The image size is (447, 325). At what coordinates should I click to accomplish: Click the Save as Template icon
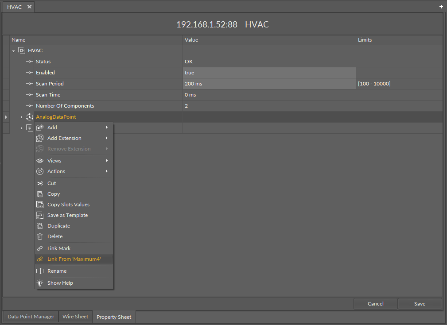[40, 215]
